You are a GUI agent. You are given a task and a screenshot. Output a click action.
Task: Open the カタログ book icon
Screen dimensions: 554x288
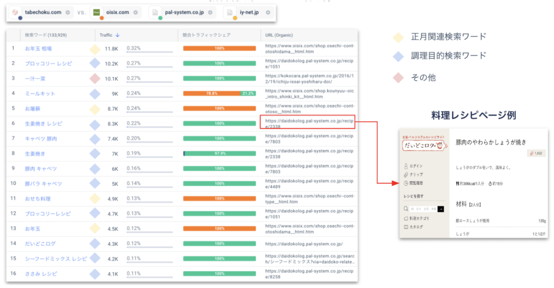pos(406,227)
